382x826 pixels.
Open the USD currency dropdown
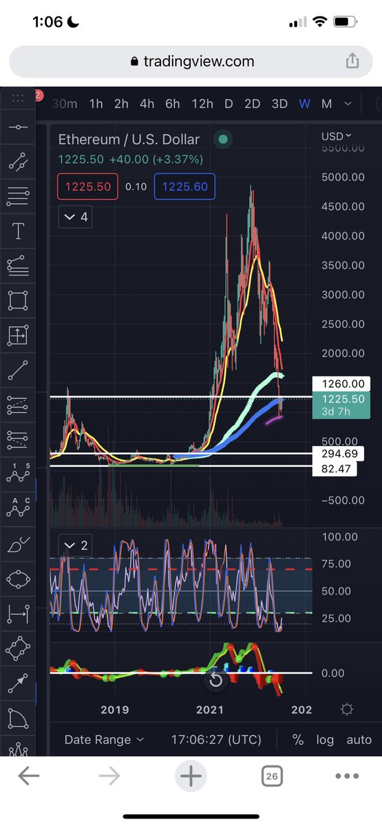click(336, 136)
